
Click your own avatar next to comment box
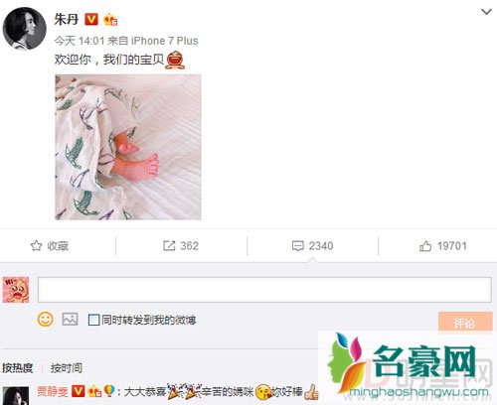pos(16,290)
